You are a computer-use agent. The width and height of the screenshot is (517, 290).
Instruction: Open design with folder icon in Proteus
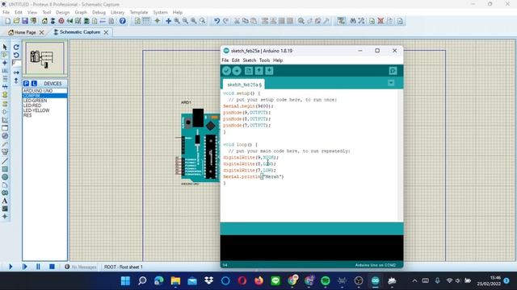tap(16, 21)
